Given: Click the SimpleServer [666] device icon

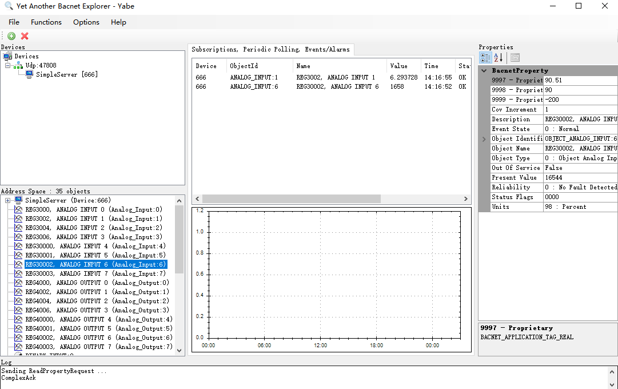Looking at the screenshot, I should 29,74.
